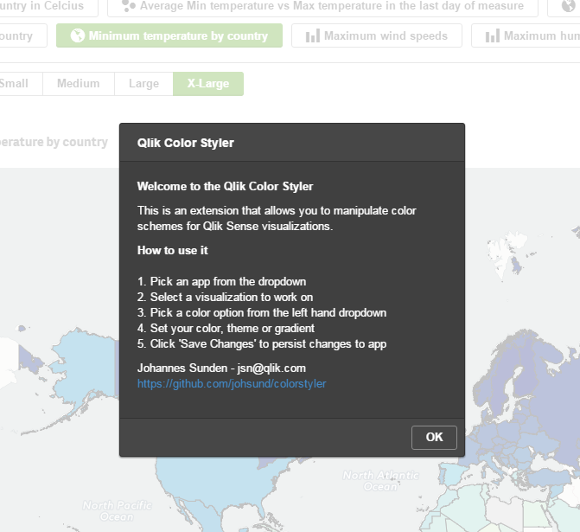Switch size to X-Large

[208, 84]
